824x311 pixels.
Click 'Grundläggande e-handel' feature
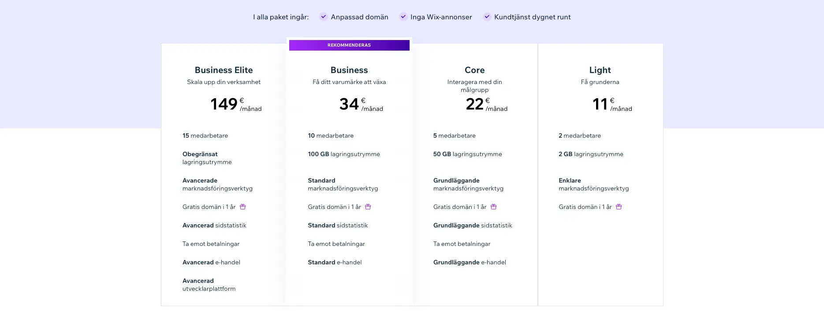[470, 262]
